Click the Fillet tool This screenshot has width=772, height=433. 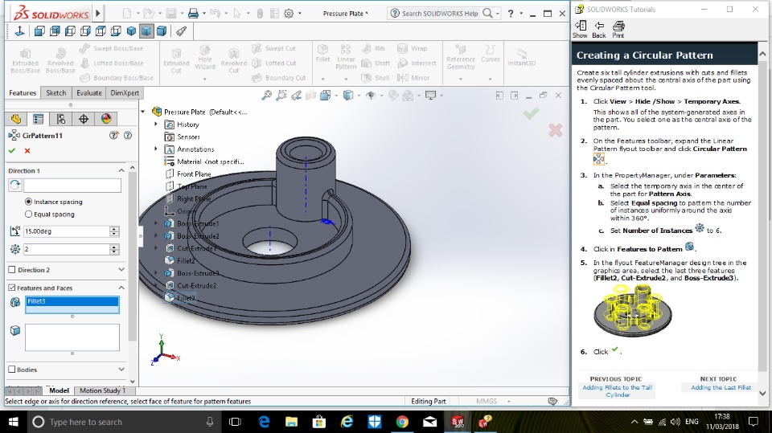[x=323, y=53]
